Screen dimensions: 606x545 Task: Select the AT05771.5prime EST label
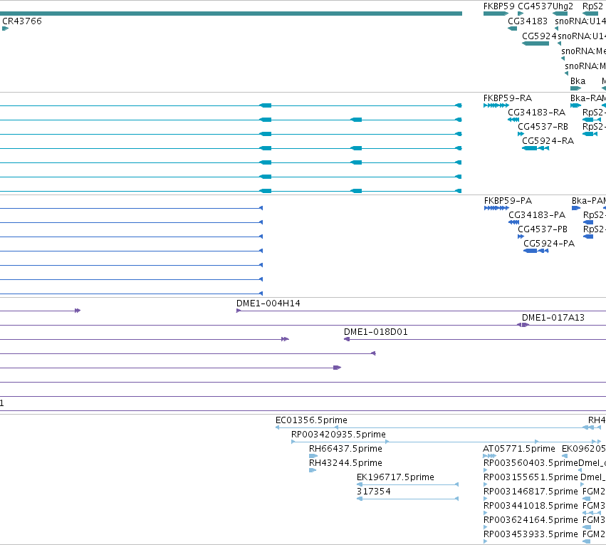click(519, 449)
